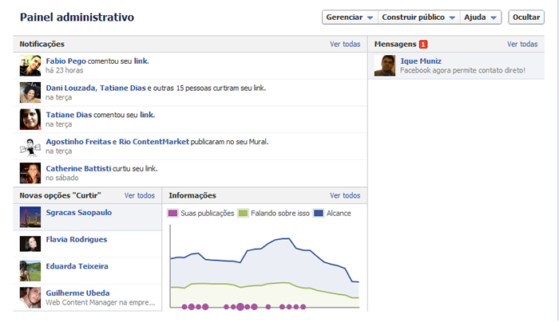Image resolution: width=559 pixels, height=322 pixels.
Task: Click Dani Louzada's notification avatar
Action: [x=30, y=92]
